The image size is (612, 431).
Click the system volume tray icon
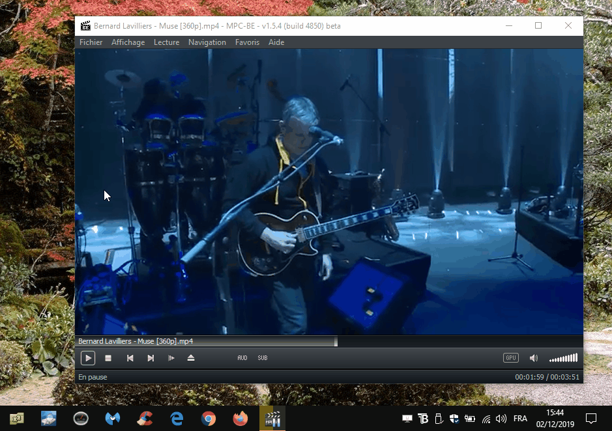click(501, 419)
